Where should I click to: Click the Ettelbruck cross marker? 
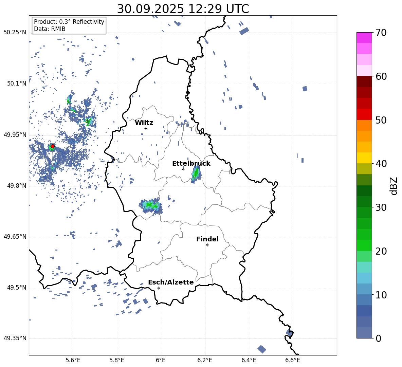coord(183,169)
